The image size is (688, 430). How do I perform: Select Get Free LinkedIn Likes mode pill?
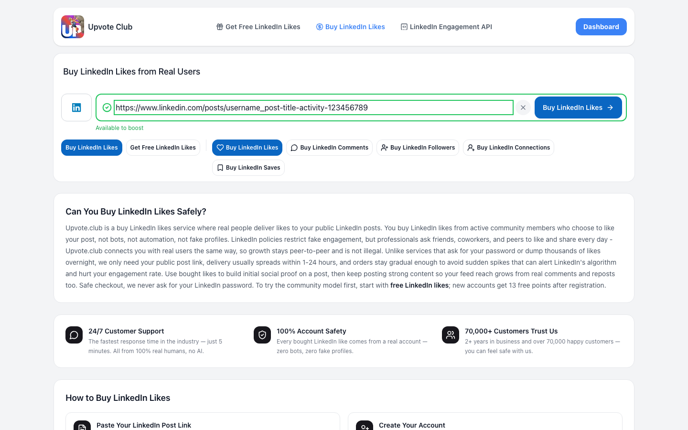[x=163, y=148]
